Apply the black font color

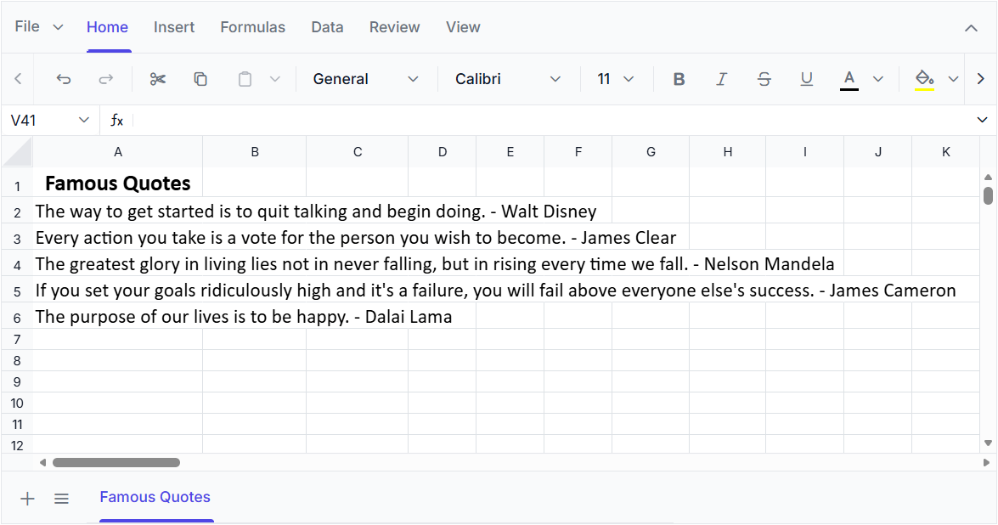(849, 79)
